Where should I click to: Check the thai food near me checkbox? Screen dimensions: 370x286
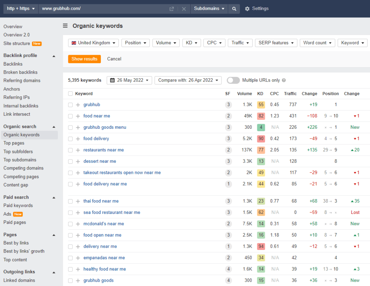coord(70,201)
